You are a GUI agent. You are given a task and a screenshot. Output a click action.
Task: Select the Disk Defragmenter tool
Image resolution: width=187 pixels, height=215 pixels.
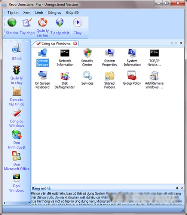click(65, 80)
